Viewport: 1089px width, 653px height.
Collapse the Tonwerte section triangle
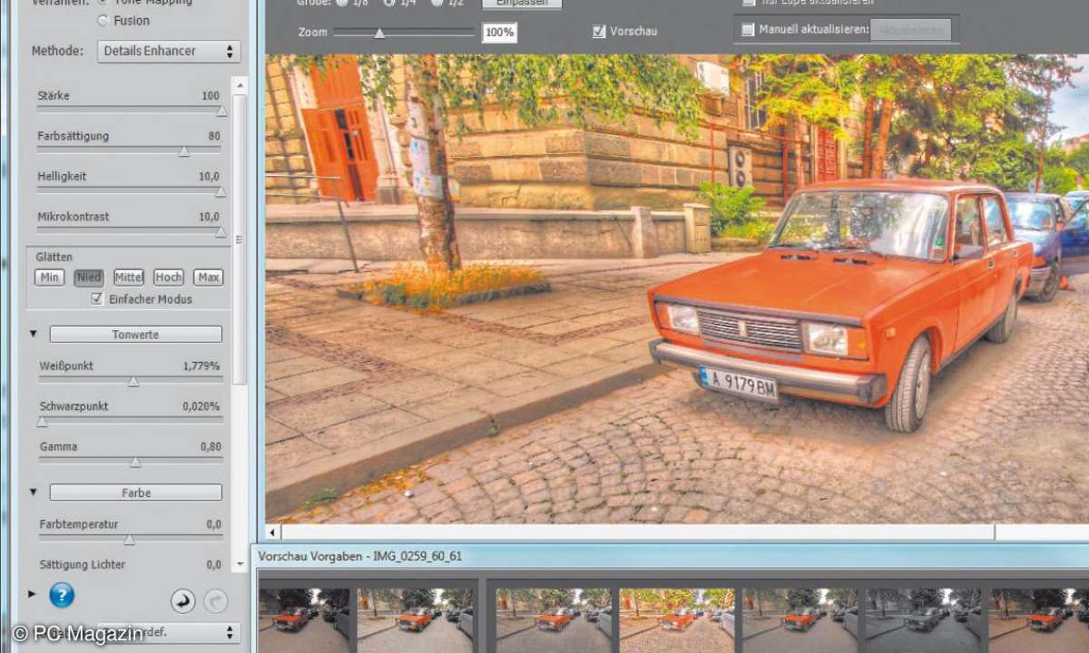pyautogui.click(x=34, y=334)
